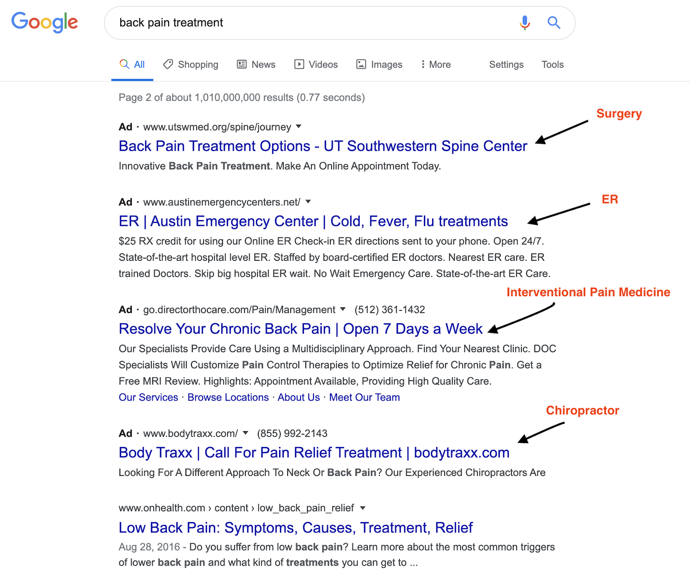Expand dropdown arrow next to onhealth.com URL

[363, 508]
